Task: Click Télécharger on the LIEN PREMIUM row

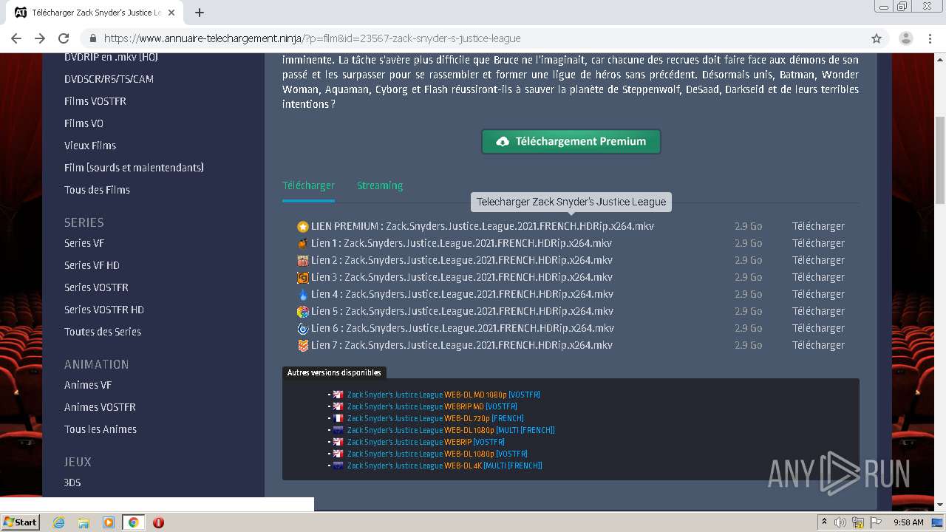Action: (x=818, y=226)
